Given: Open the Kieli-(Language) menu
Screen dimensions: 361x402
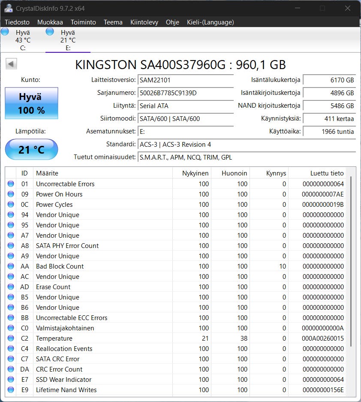Looking at the screenshot, I should [211, 22].
